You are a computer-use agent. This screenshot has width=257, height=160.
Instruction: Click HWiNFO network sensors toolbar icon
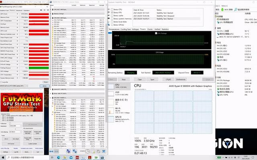tap(68, 151)
